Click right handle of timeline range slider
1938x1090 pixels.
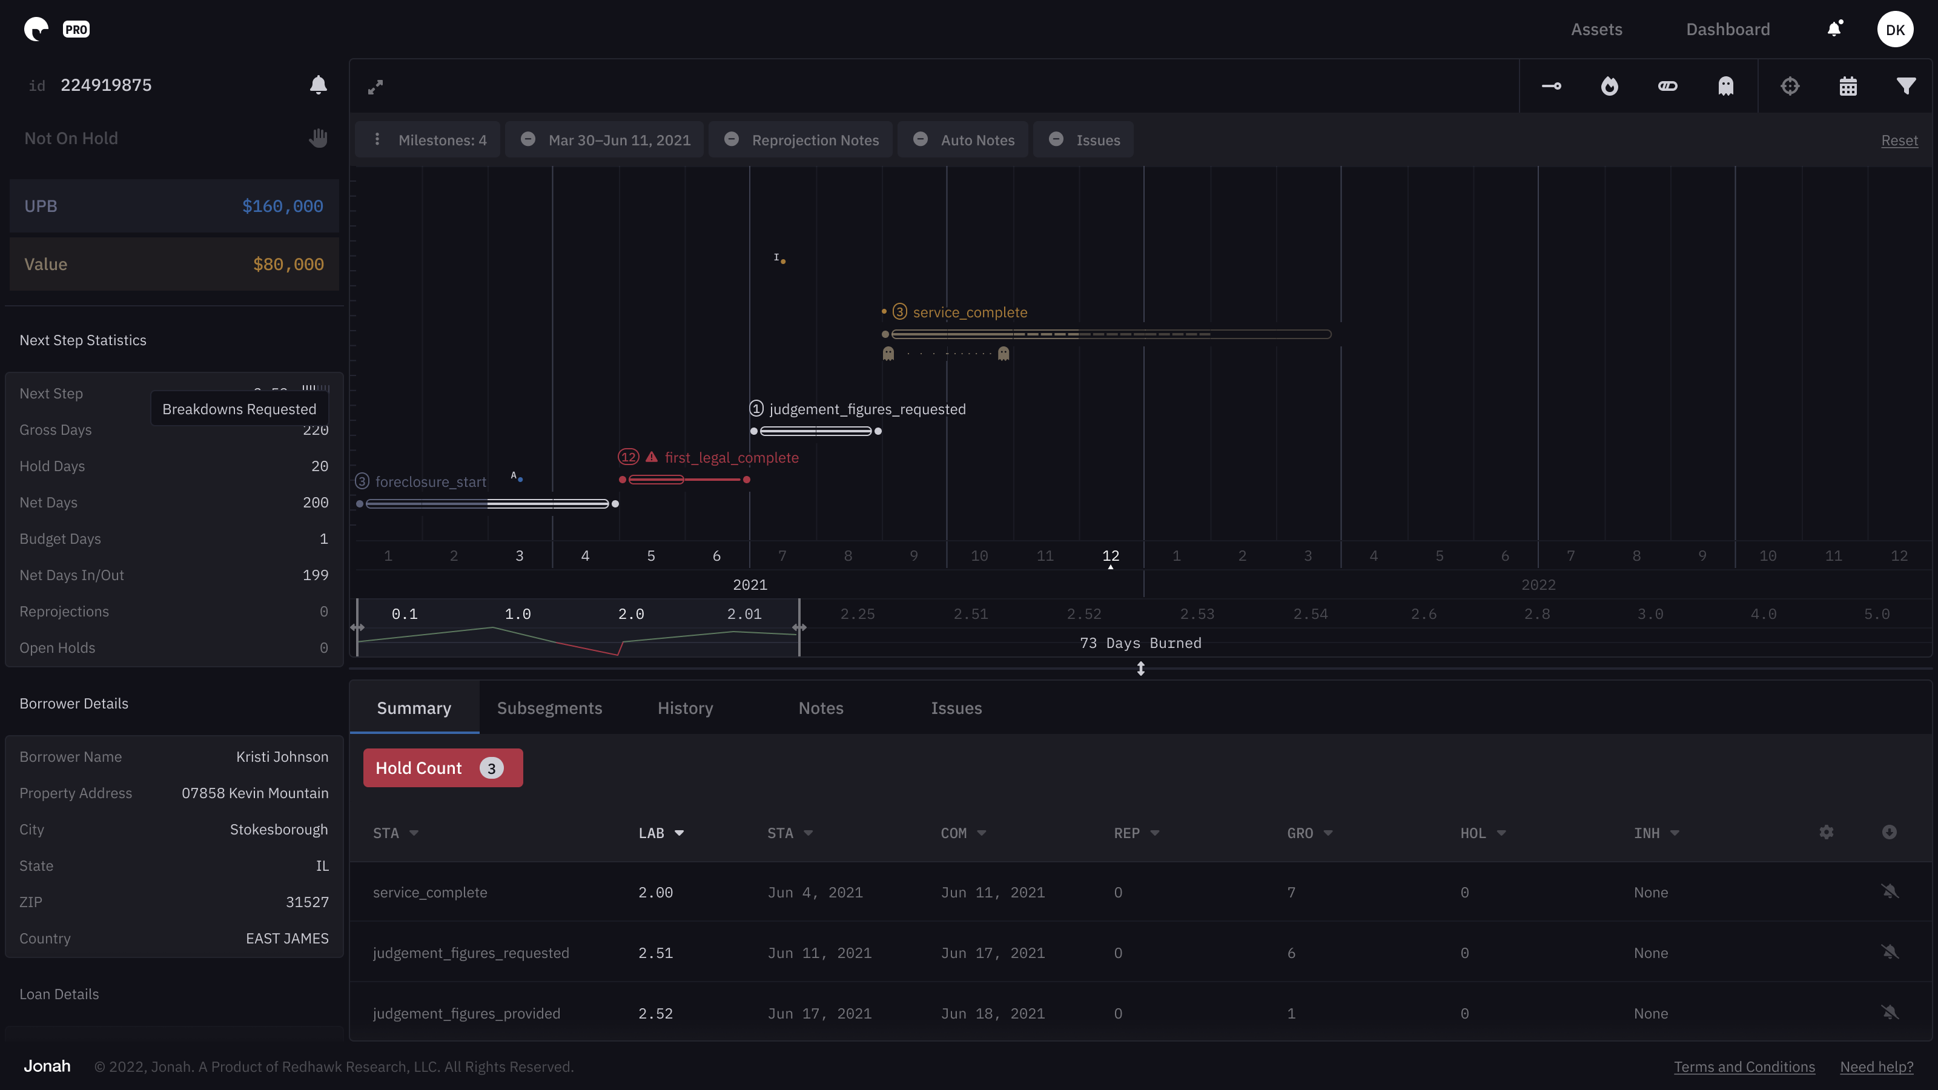pos(799,627)
